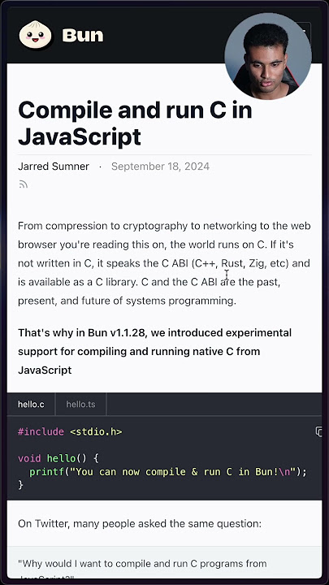
Task: Click the circular webcam overlay
Action: [268, 56]
